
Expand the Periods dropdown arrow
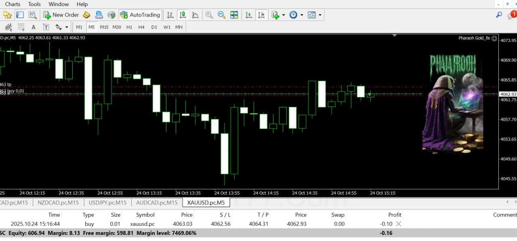coord(302,15)
